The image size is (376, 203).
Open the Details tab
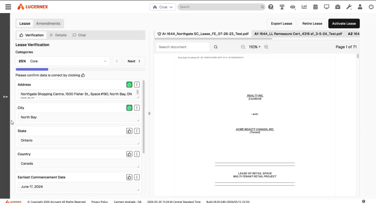[x=58, y=35]
